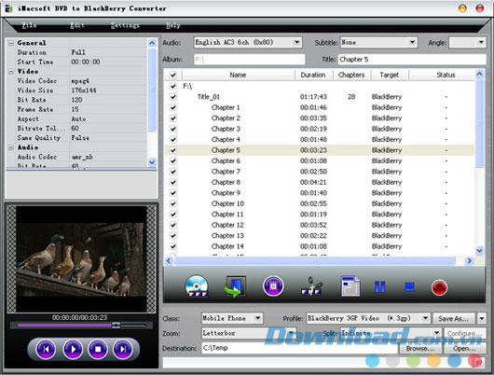Click the blue pause conversion icon
Viewport: 494px width, 375px height.
[x=379, y=287]
